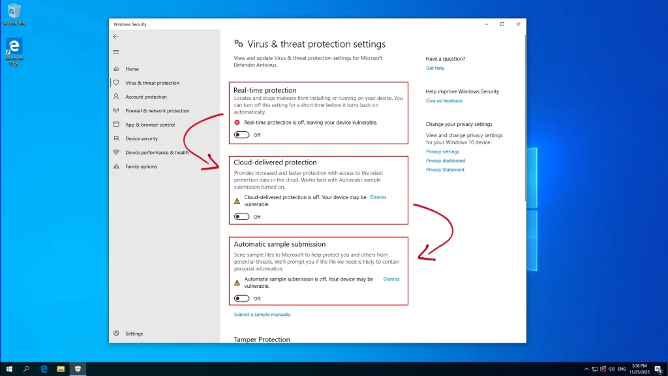Open the ENG language selector
Screen dimensions: 668x376
[621, 368]
